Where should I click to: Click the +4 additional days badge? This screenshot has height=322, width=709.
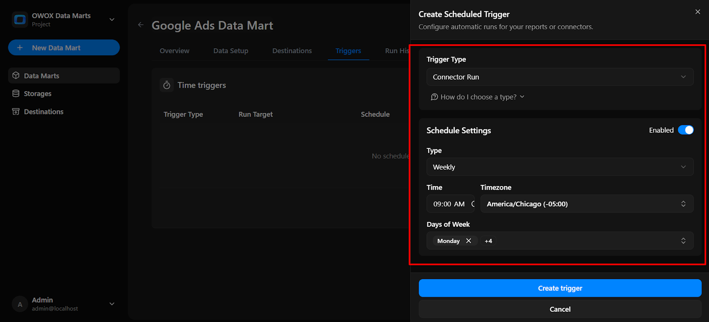coord(488,241)
